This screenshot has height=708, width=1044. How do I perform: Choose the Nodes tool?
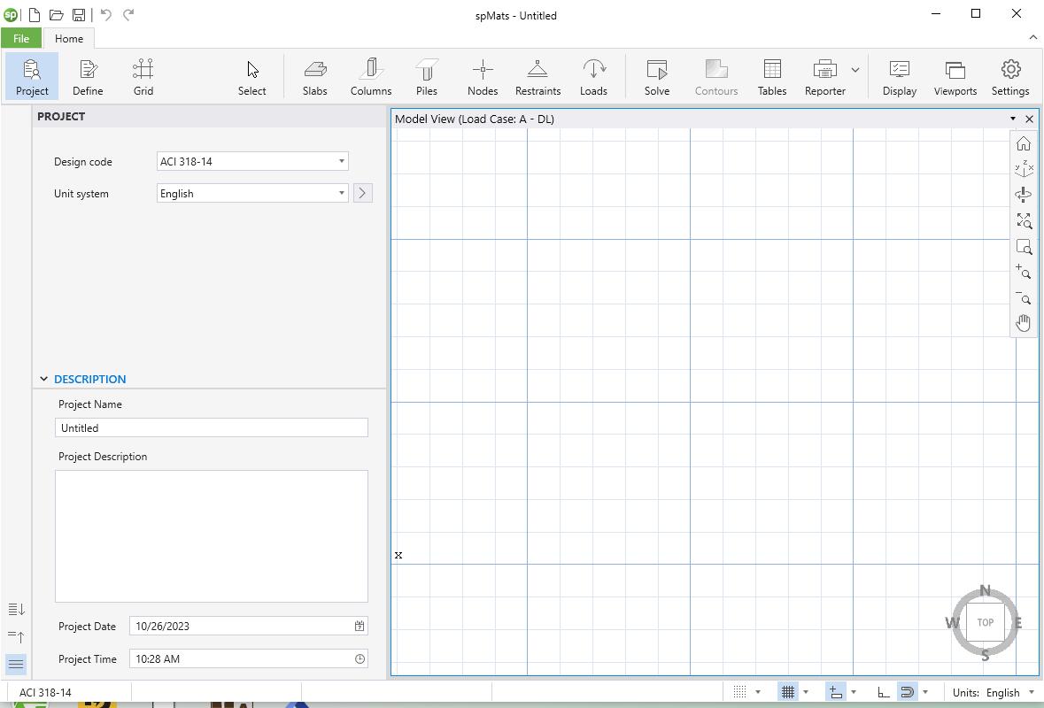click(x=483, y=77)
